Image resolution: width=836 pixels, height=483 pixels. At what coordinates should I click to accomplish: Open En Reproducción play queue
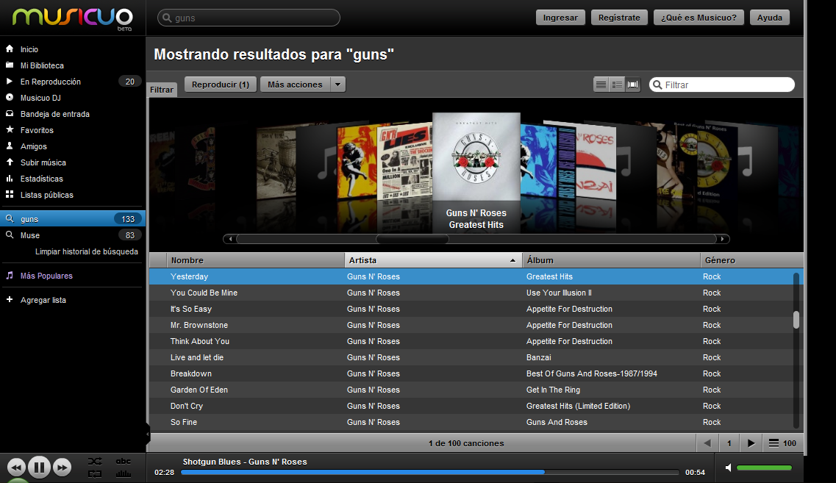pos(51,82)
